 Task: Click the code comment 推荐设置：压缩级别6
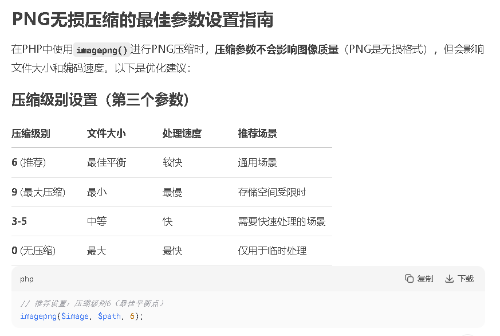(x=92, y=303)
